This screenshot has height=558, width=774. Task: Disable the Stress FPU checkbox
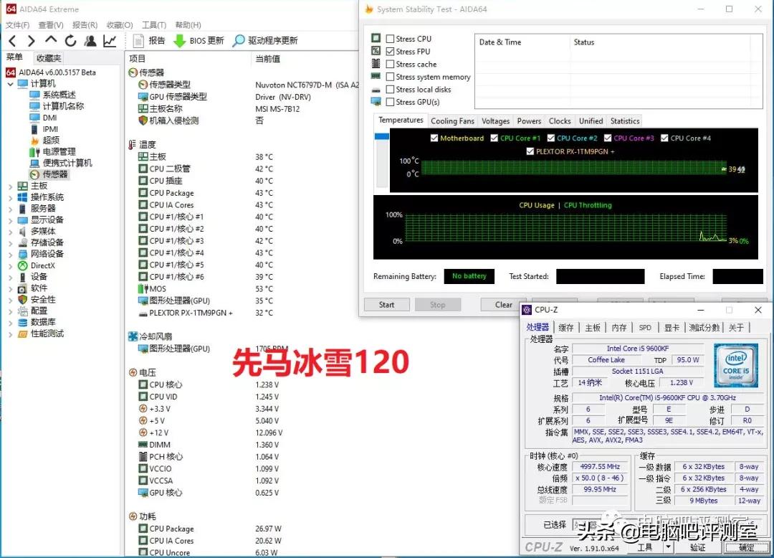tap(389, 51)
